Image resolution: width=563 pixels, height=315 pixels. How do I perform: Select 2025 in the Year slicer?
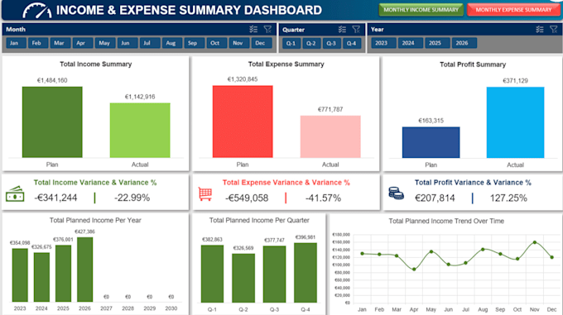[x=437, y=43]
